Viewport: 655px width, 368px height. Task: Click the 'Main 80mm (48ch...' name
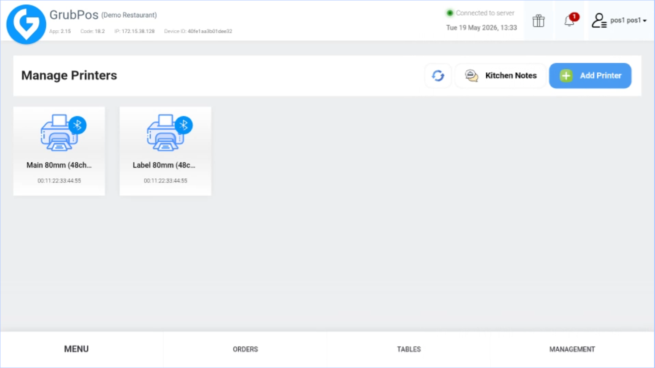click(59, 165)
